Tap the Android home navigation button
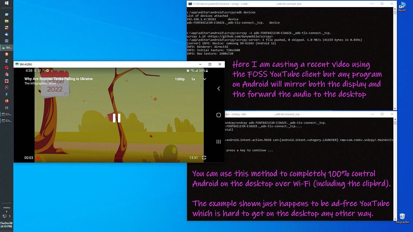413x232 pixels. coord(218,115)
